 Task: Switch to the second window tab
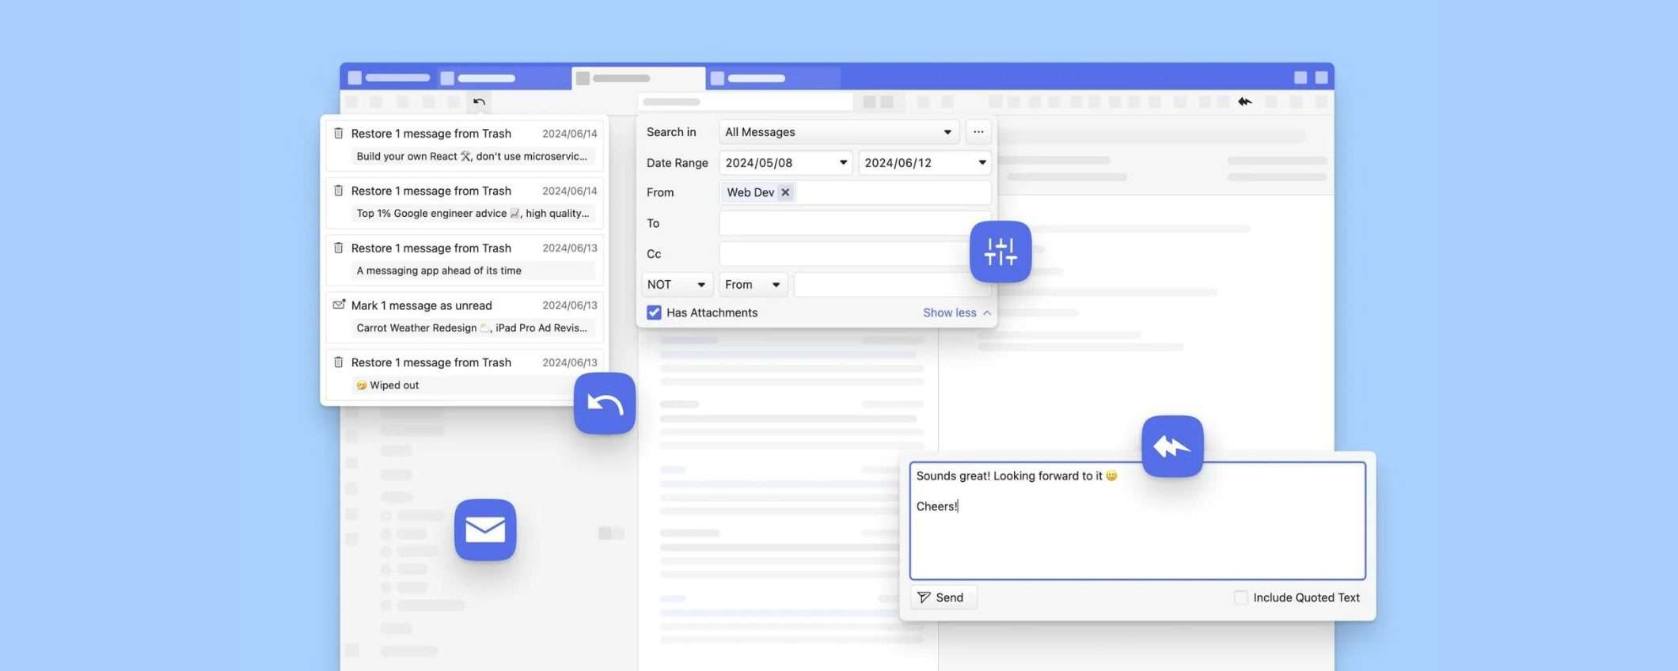tap(503, 78)
